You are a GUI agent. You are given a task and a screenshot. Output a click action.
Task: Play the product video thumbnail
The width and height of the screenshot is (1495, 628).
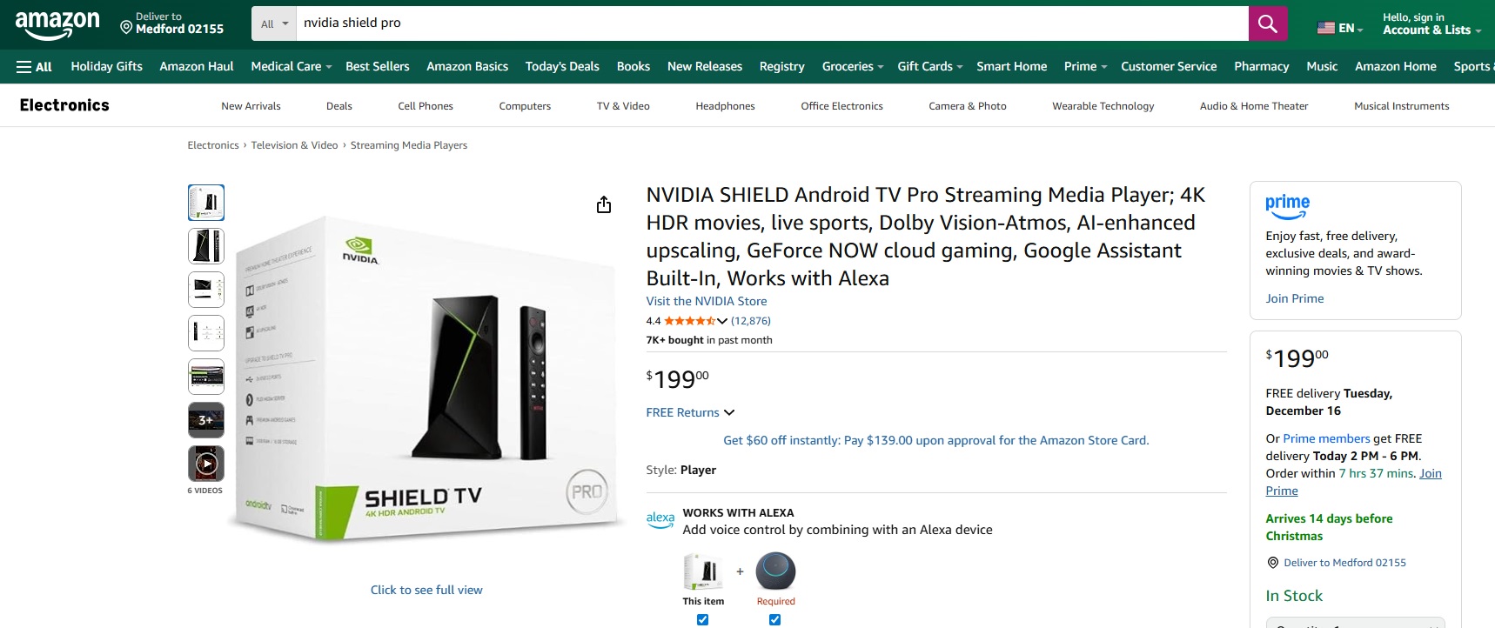coord(206,464)
